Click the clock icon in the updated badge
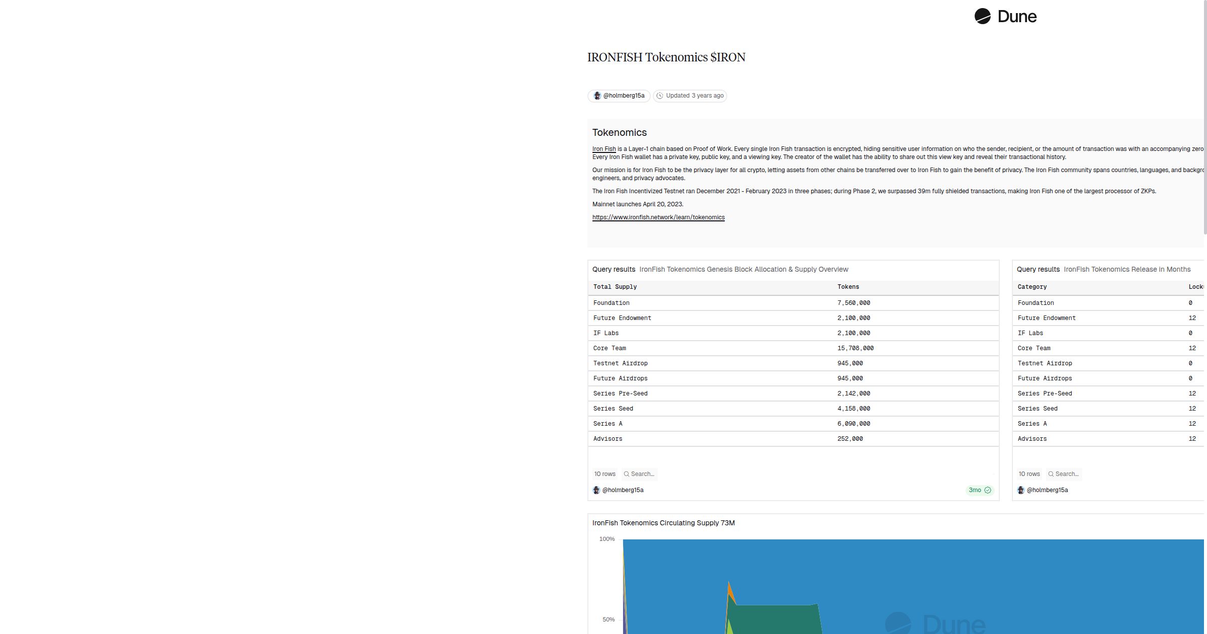This screenshot has width=1207, height=634. 660,96
